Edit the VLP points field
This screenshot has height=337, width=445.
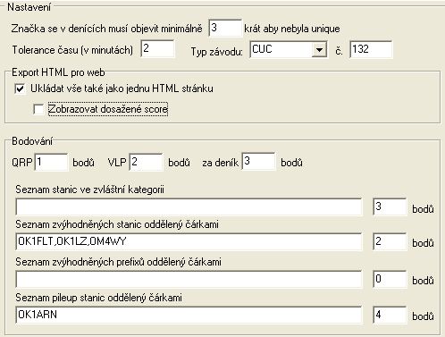(x=146, y=162)
